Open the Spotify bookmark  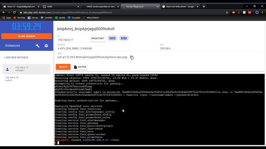pyautogui.click(x=60, y=17)
